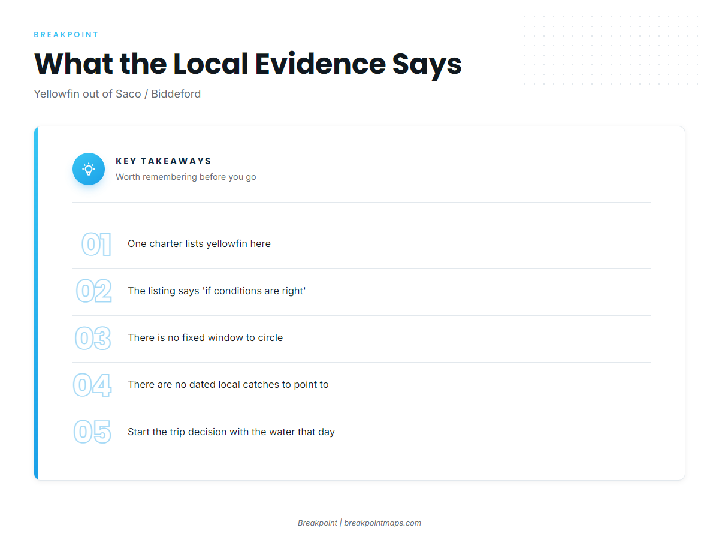Screen dimensions: 719x543
Task: Select 'There are no dated local catches to point to'
Action: click(228, 384)
